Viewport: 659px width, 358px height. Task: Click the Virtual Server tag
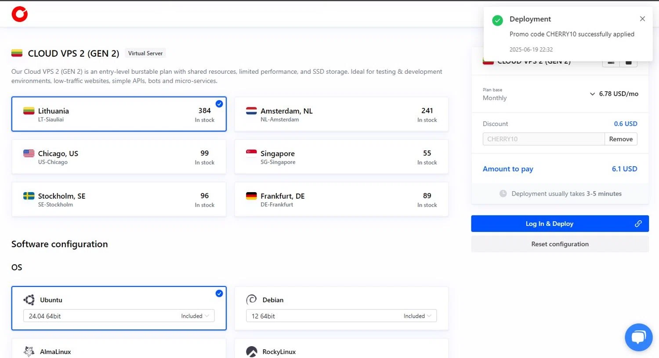(145, 53)
